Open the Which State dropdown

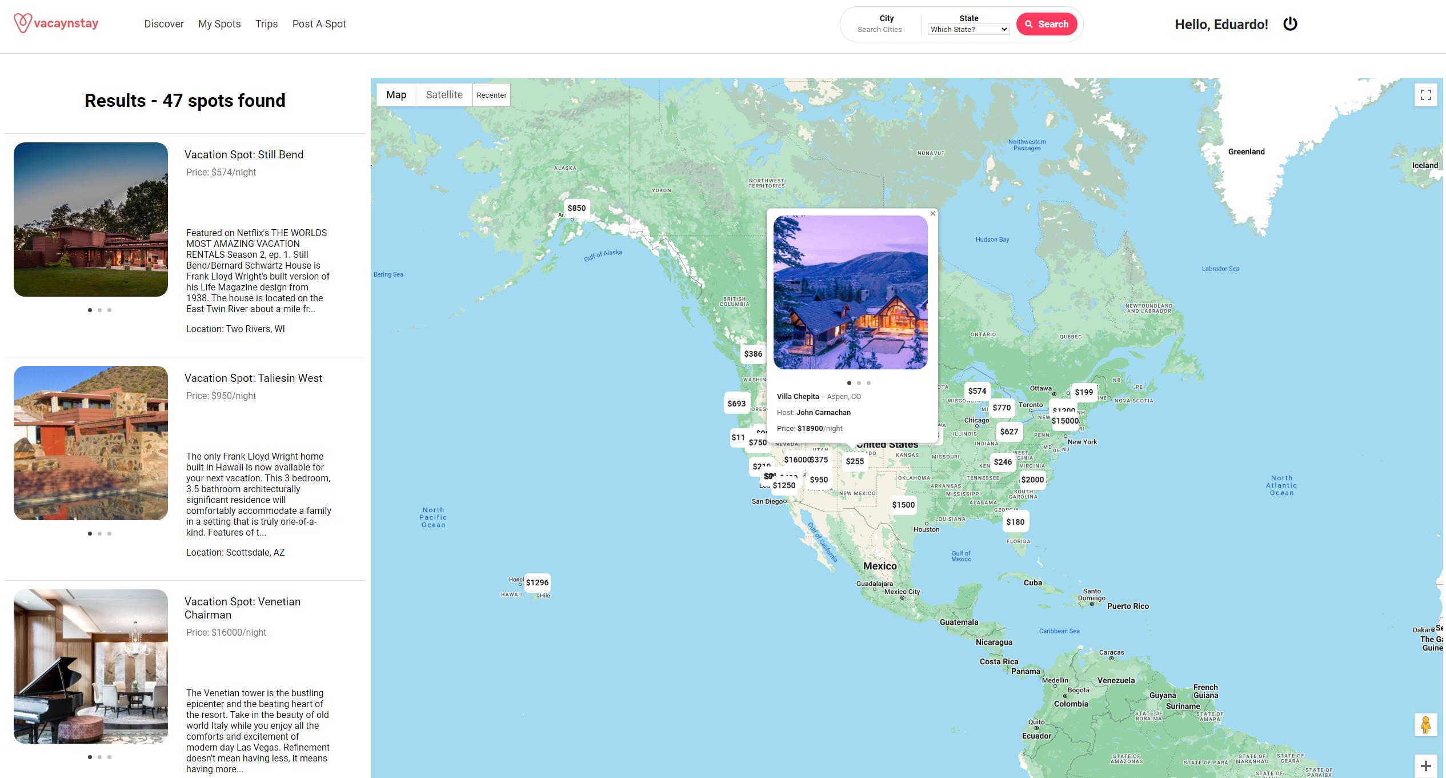pyautogui.click(x=968, y=29)
